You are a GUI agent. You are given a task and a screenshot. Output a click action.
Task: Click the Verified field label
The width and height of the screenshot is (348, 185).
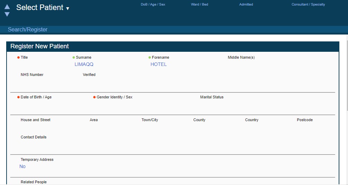click(89, 75)
